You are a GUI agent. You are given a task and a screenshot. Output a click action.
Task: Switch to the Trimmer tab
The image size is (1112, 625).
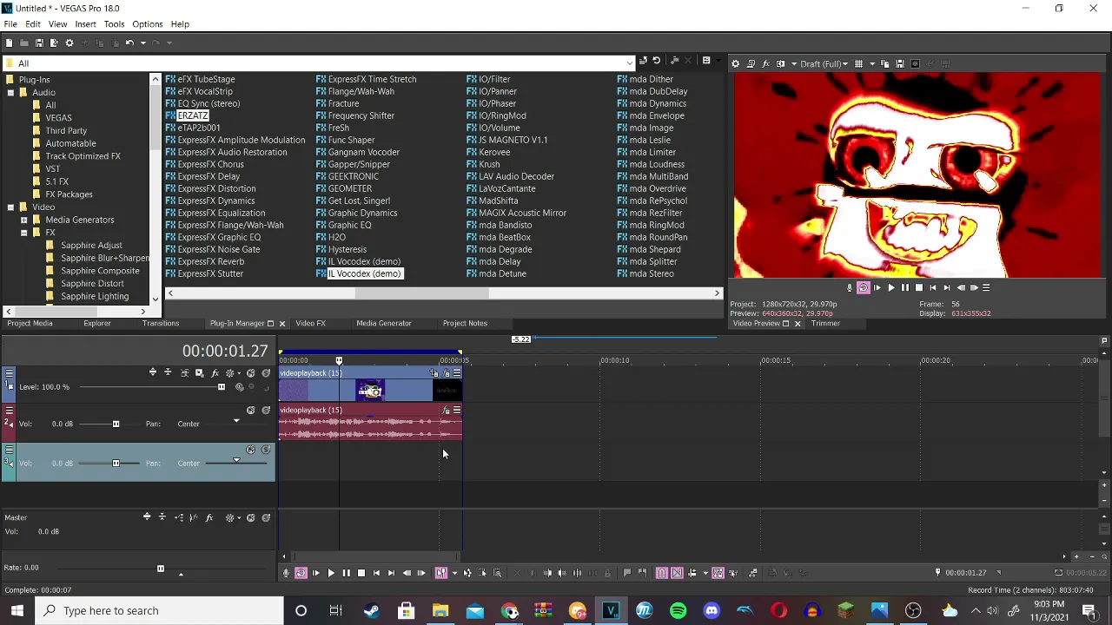pyautogui.click(x=825, y=323)
